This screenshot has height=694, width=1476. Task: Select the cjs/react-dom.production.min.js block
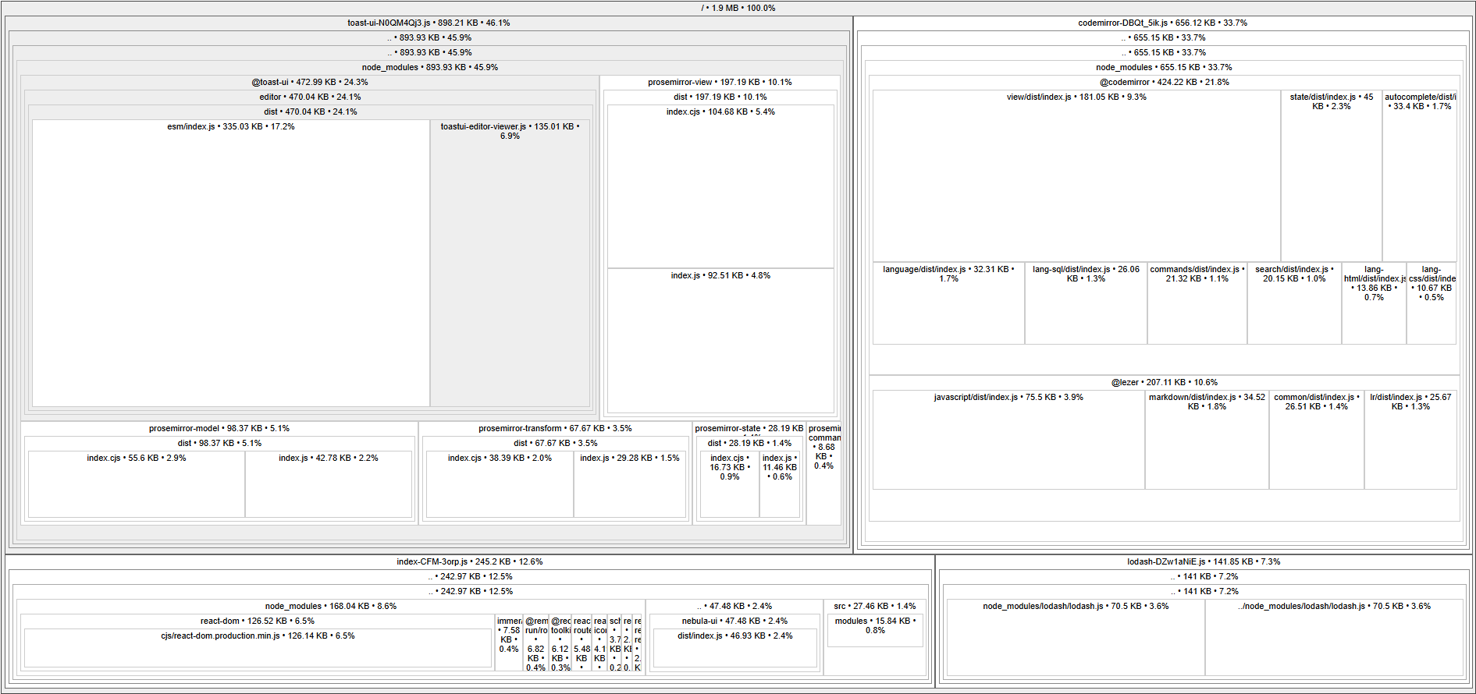tap(258, 648)
